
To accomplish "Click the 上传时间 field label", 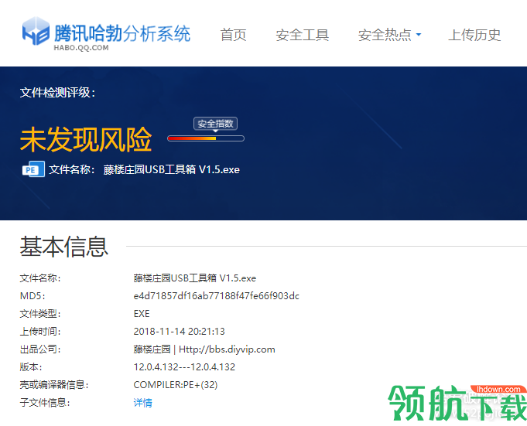I will tap(40, 332).
